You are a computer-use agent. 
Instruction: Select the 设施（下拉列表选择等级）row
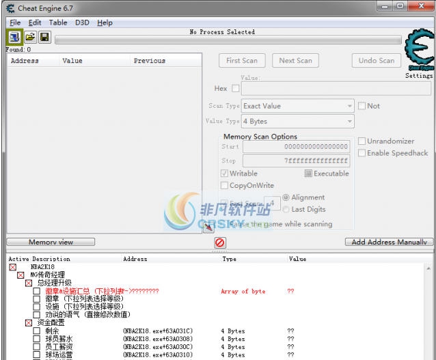[x=85, y=307]
